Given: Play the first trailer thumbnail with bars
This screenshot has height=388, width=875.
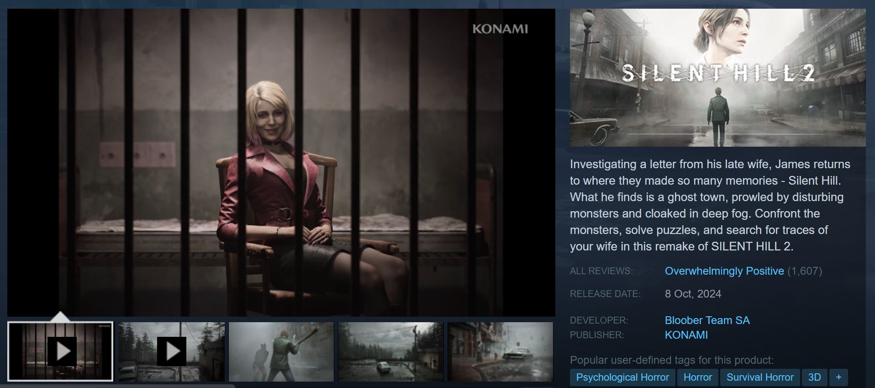Looking at the screenshot, I should point(60,351).
